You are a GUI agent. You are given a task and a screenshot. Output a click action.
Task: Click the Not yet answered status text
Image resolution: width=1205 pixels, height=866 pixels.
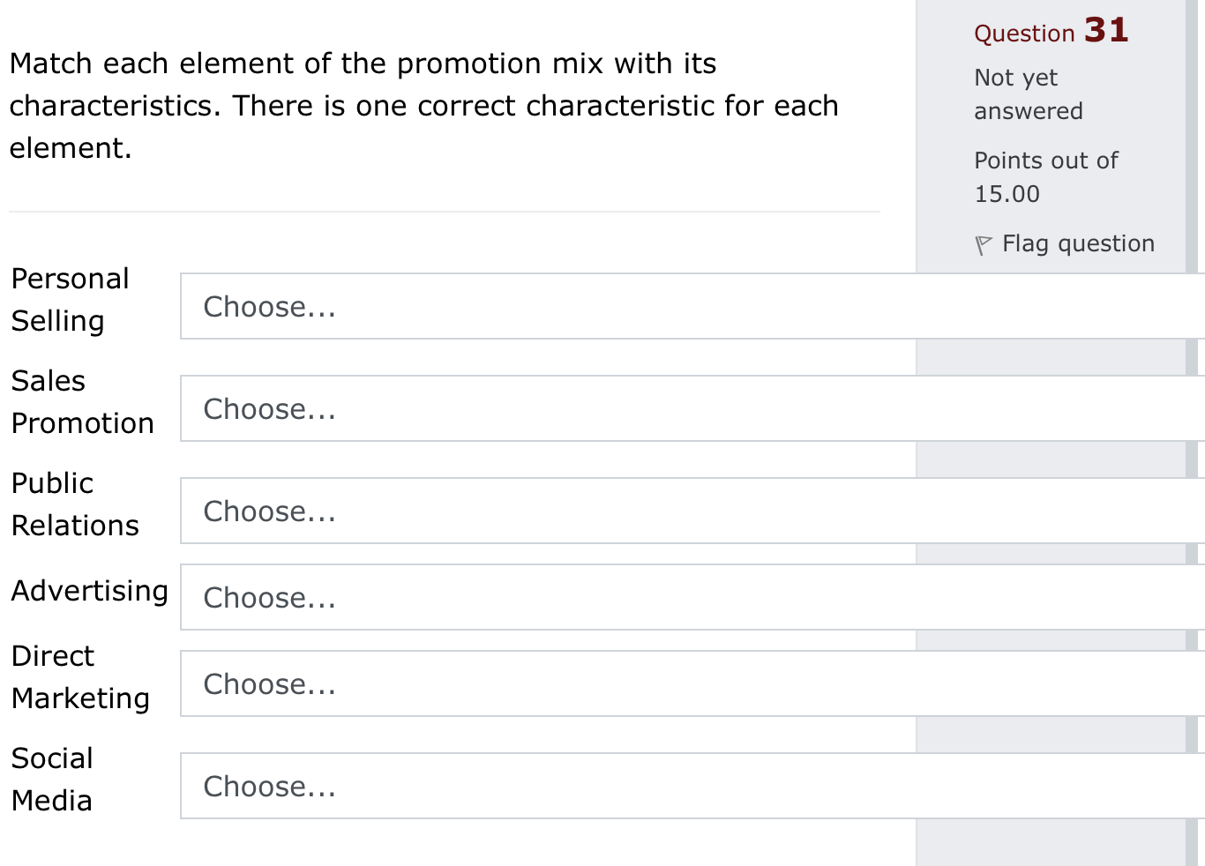(x=1028, y=94)
